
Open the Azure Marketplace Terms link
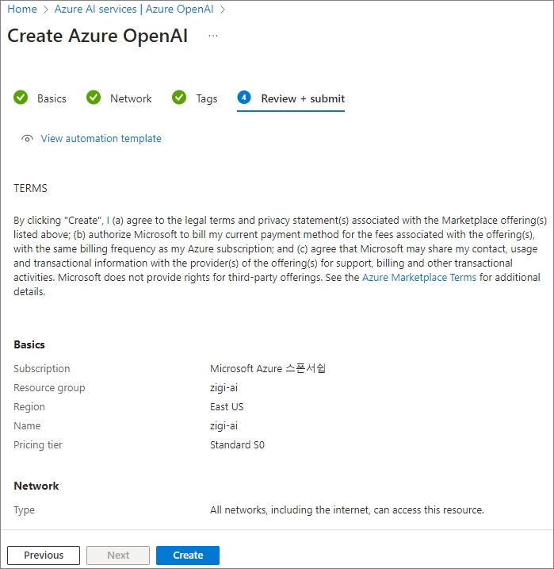pos(419,278)
